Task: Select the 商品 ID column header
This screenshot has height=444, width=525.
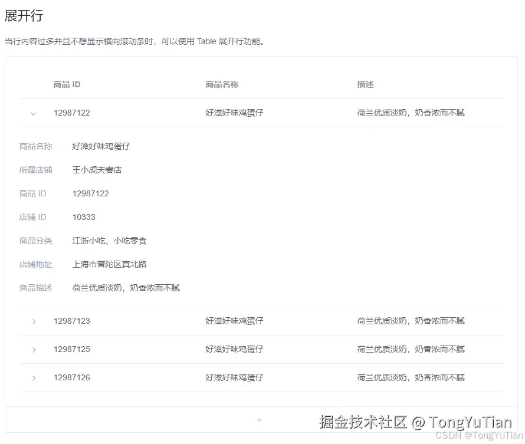Action: point(67,84)
